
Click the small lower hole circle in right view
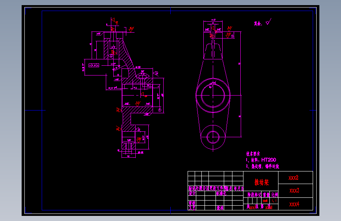pyautogui.click(x=213, y=137)
